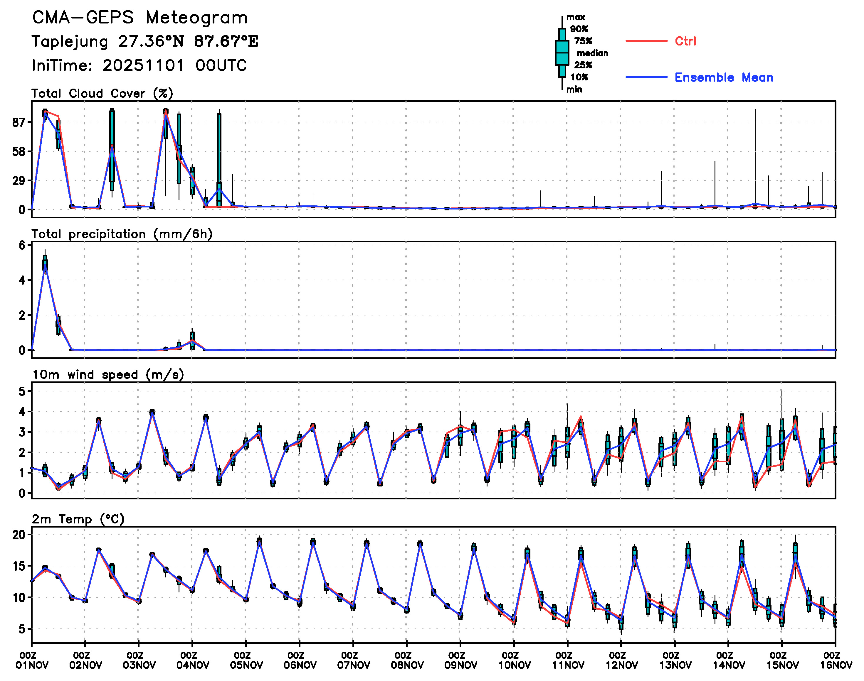Viewport: 864px width, 681px height.
Task: Click the Total Cloud Cover panel title
Action: coord(102,93)
